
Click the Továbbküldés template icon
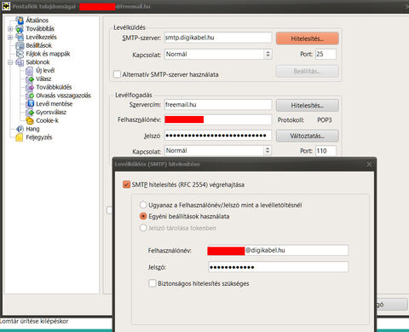(30, 87)
